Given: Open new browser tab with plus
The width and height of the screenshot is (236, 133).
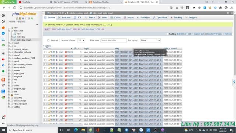Looking at the screenshot, I should coord(161,2).
